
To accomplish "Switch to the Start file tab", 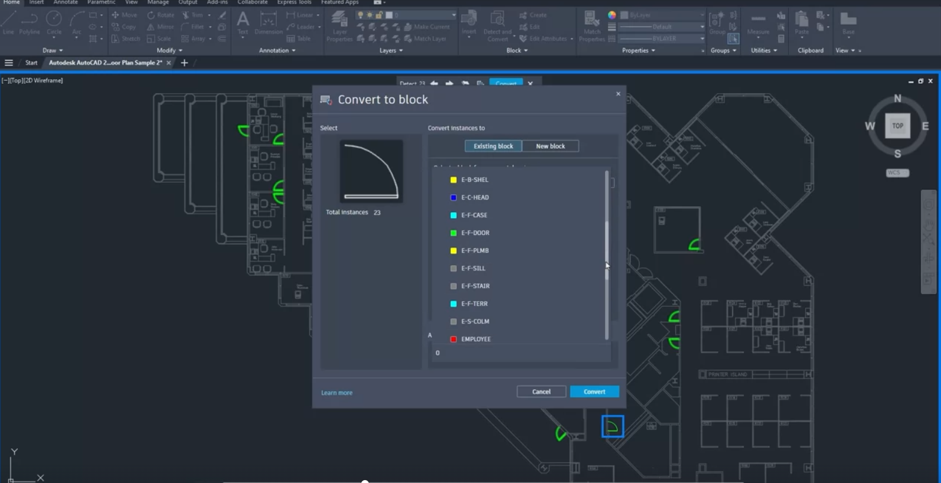I will 31,63.
